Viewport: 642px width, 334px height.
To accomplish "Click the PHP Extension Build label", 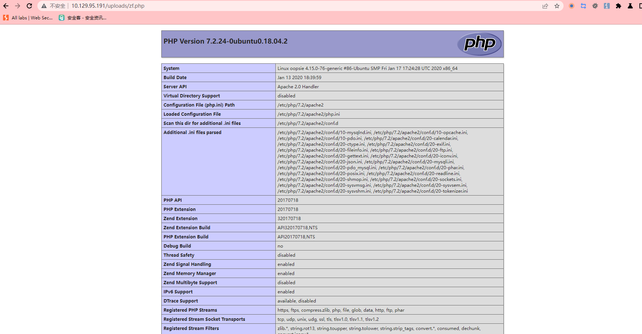I will (x=186, y=237).
